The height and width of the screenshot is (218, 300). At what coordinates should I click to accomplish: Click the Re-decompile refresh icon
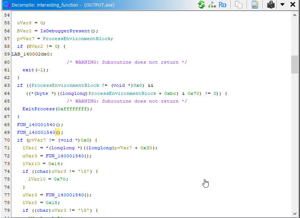(x=201, y=5)
